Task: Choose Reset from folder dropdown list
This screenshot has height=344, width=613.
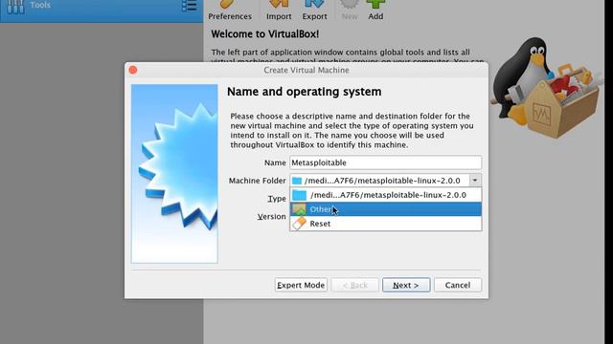Action: click(385, 224)
